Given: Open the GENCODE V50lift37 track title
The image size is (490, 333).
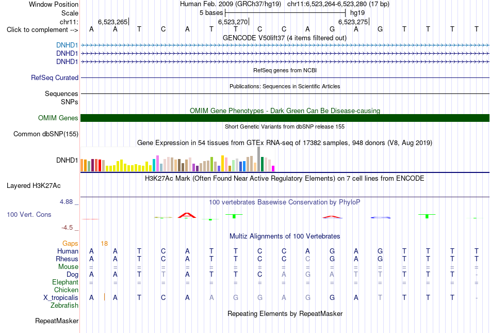Looking at the screenshot, I should point(285,38).
